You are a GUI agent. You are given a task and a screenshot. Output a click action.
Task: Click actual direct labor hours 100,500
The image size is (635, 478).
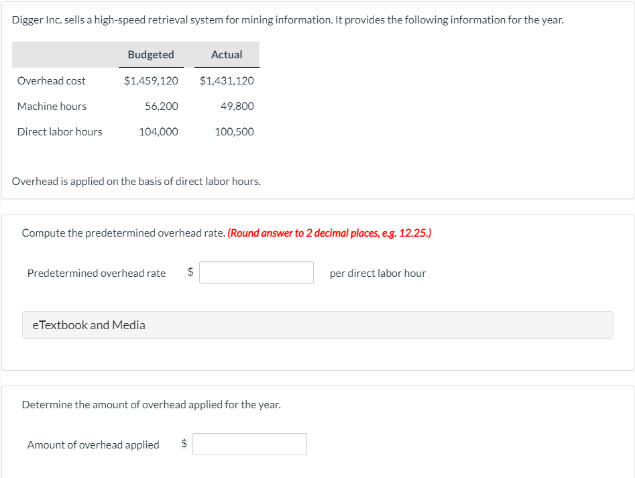pyautogui.click(x=235, y=131)
